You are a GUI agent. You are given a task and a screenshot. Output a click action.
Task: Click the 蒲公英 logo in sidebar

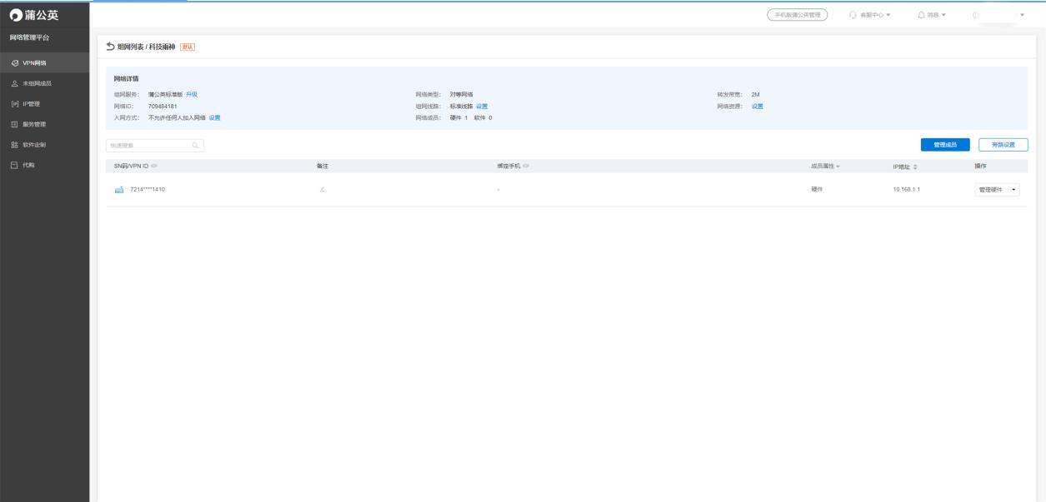tap(36, 15)
